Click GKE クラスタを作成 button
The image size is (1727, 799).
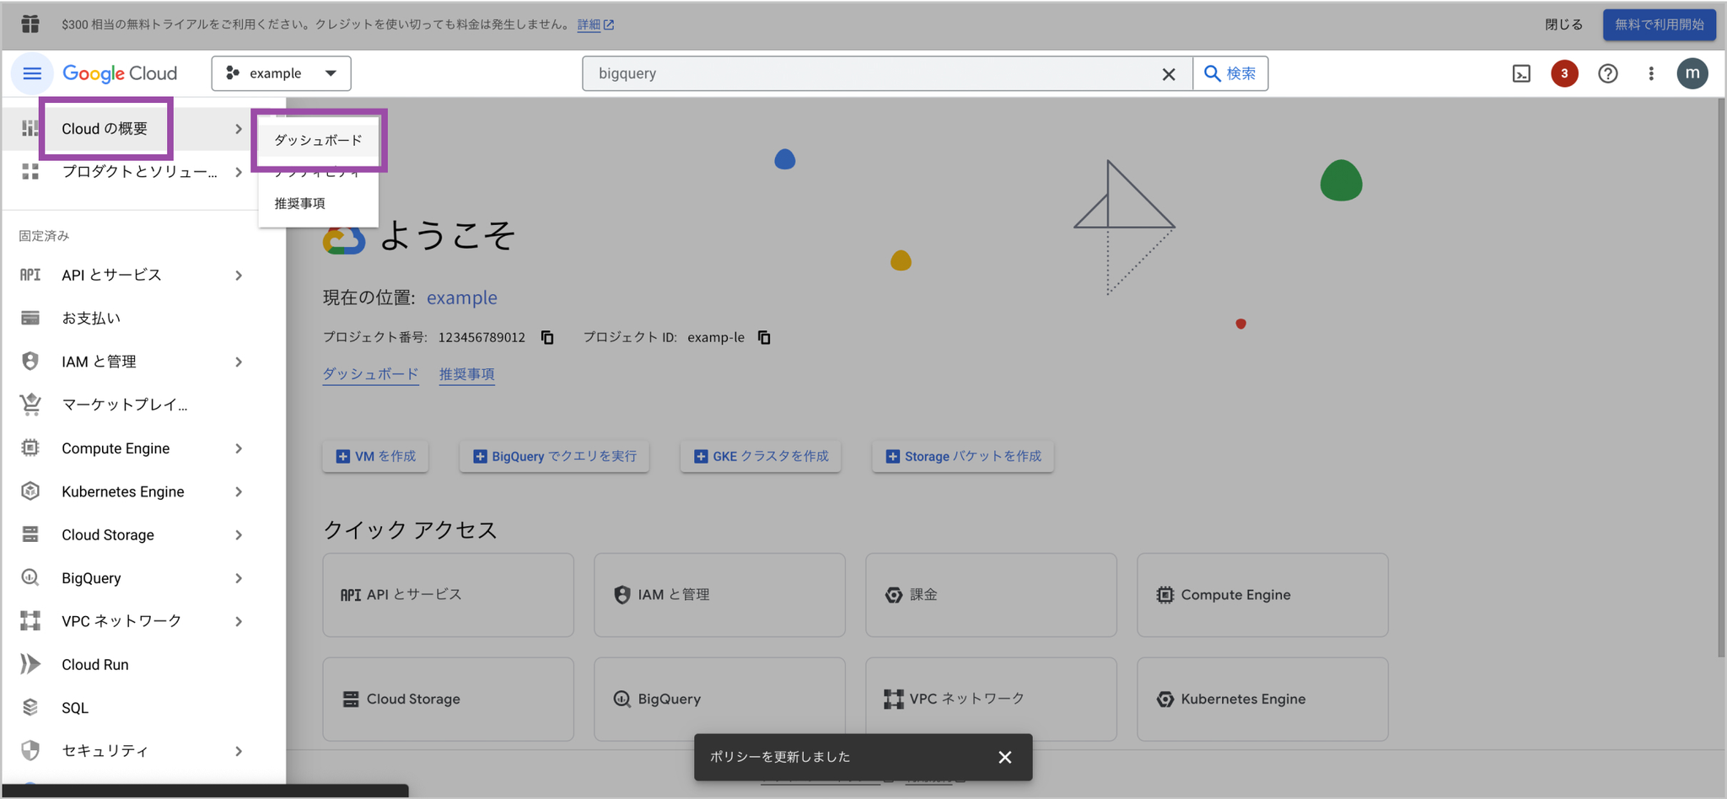pyautogui.click(x=761, y=456)
